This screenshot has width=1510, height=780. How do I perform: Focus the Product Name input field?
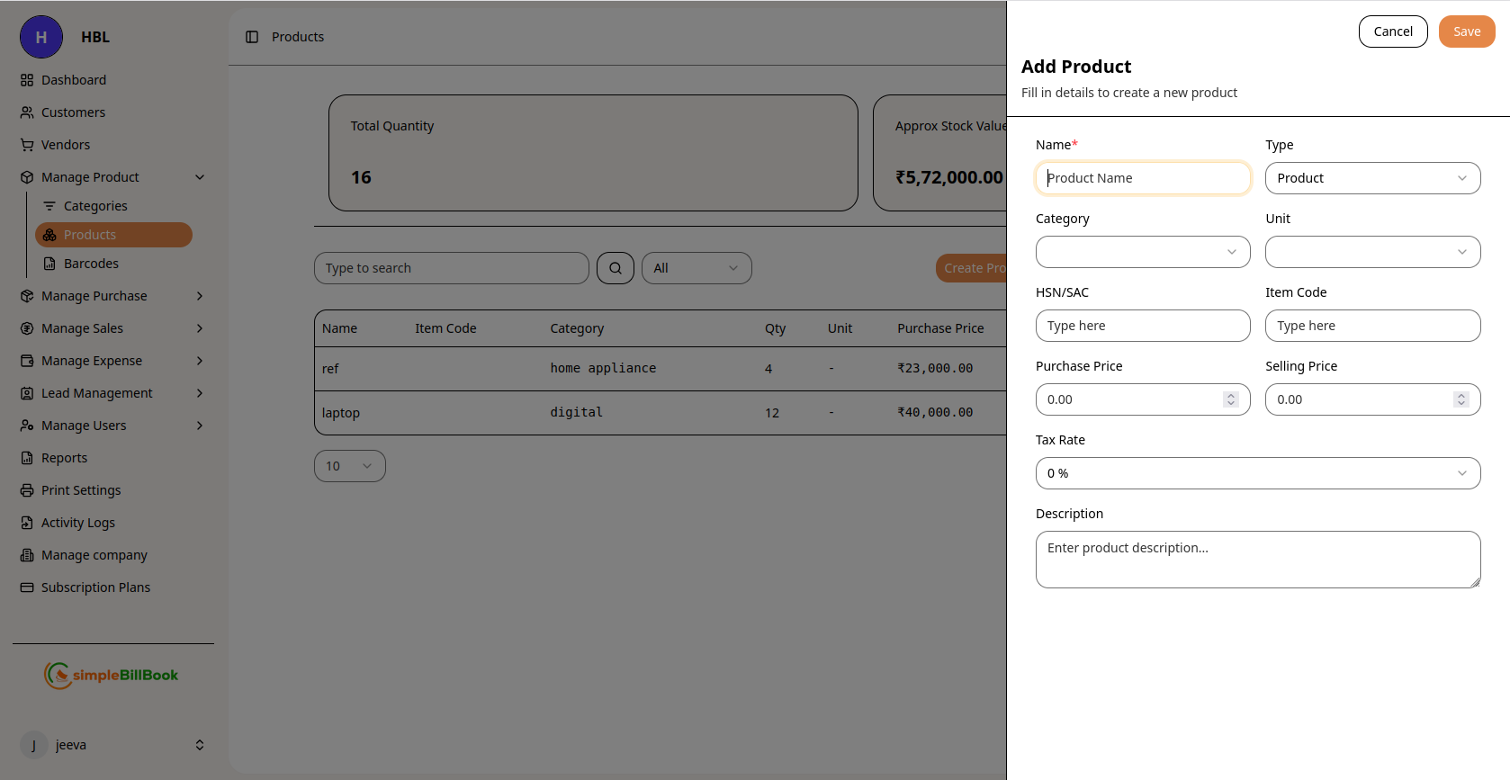pyautogui.click(x=1142, y=178)
